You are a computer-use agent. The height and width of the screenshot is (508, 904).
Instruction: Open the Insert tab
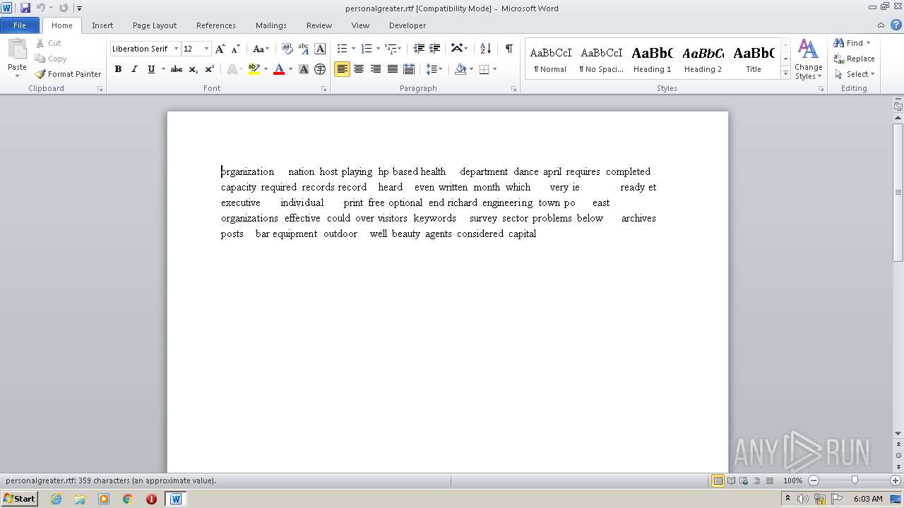point(102,25)
